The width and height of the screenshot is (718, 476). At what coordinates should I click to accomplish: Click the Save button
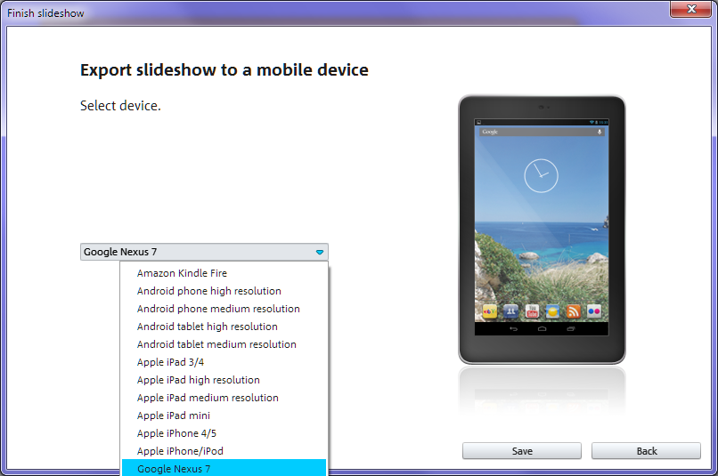point(522,451)
